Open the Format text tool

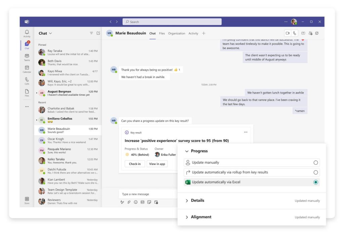tap(122, 202)
